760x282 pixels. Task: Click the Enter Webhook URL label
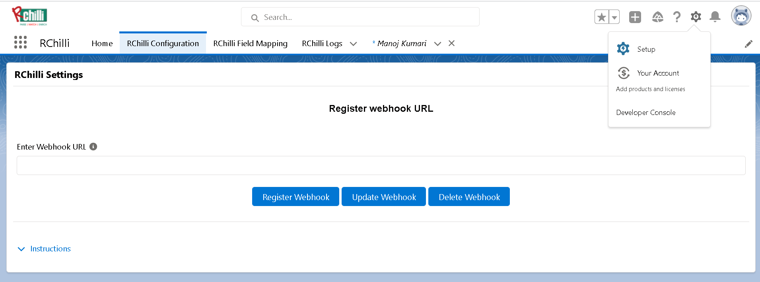pos(51,147)
